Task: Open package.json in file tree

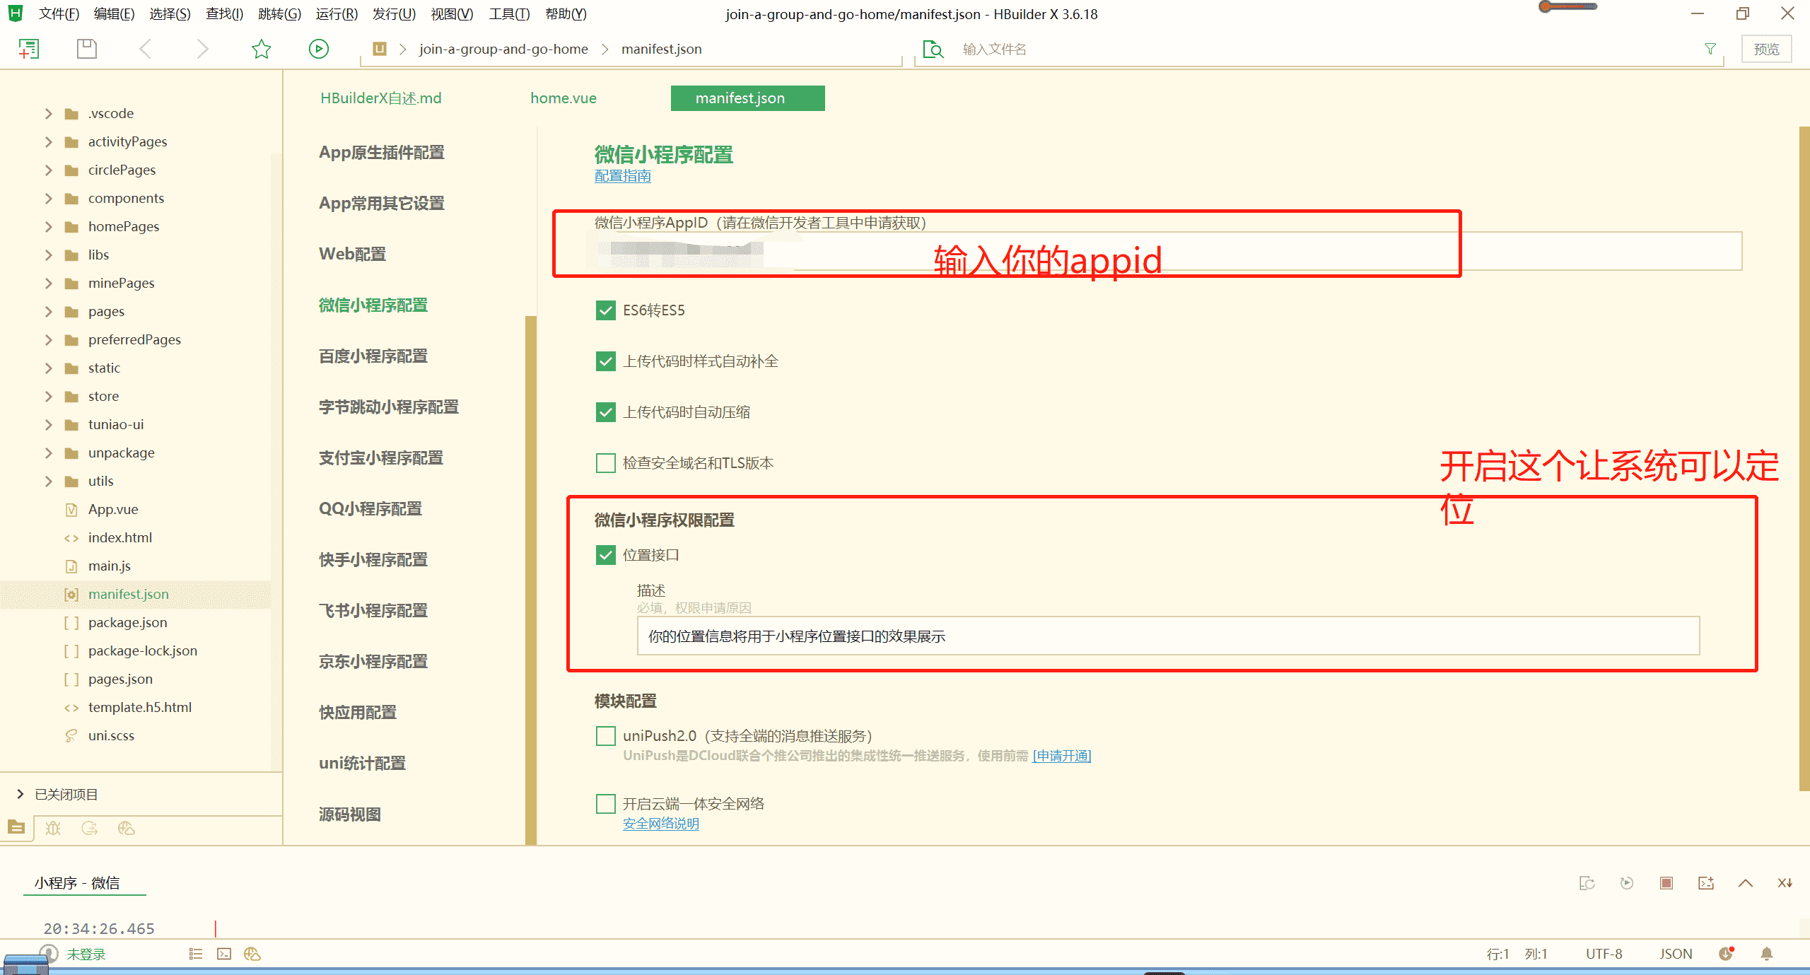Action: [x=127, y=623]
